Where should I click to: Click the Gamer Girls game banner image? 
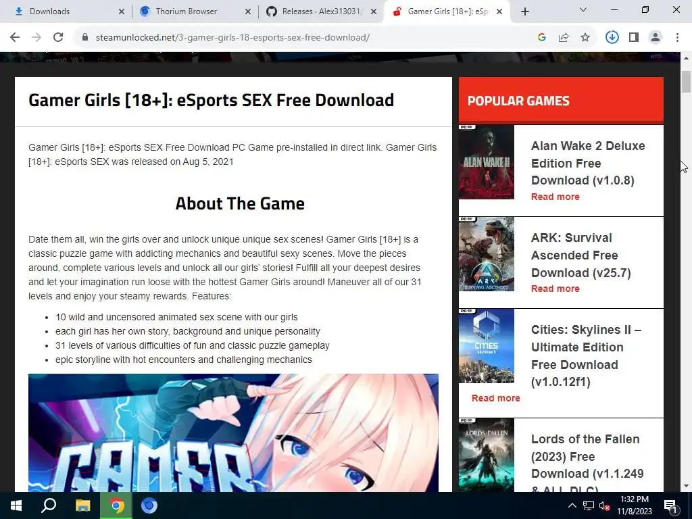coord(233,433)
